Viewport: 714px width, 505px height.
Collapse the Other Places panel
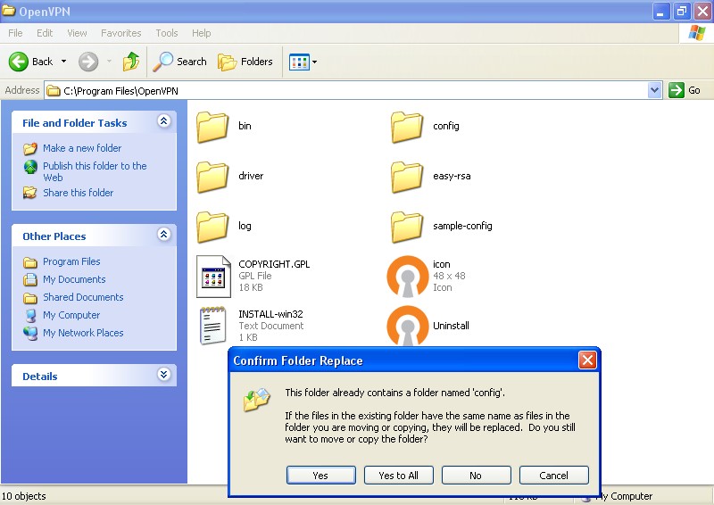click(164, 234)
